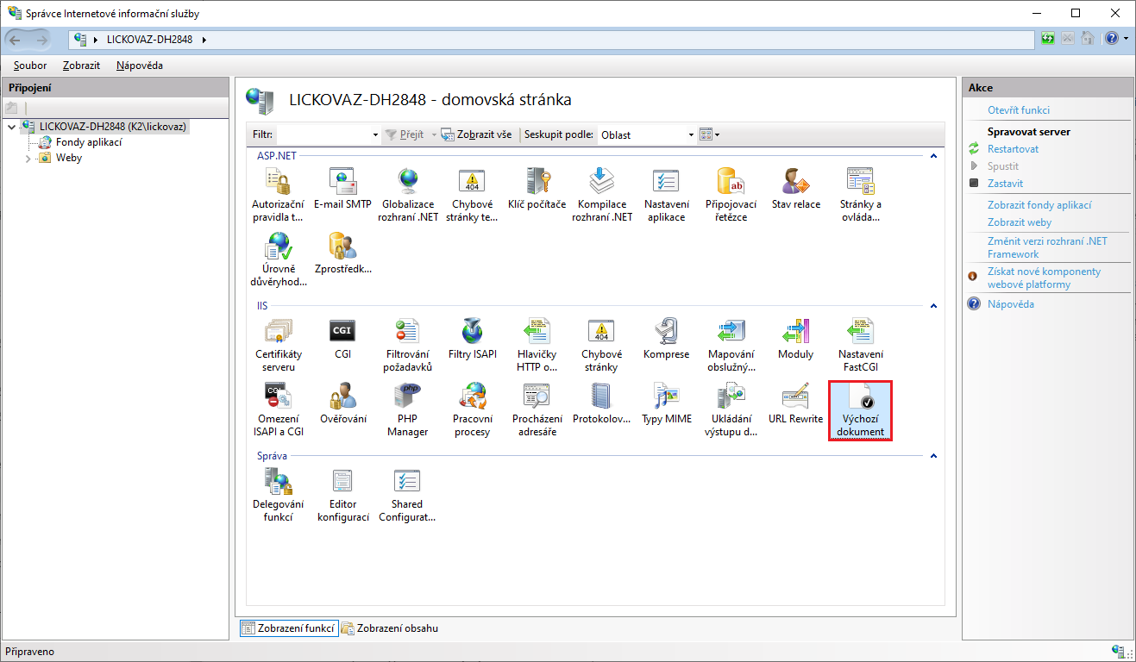Open the Filtr dropdown arrow
Screen dimensions: 1136x662
tap(375, 135)
